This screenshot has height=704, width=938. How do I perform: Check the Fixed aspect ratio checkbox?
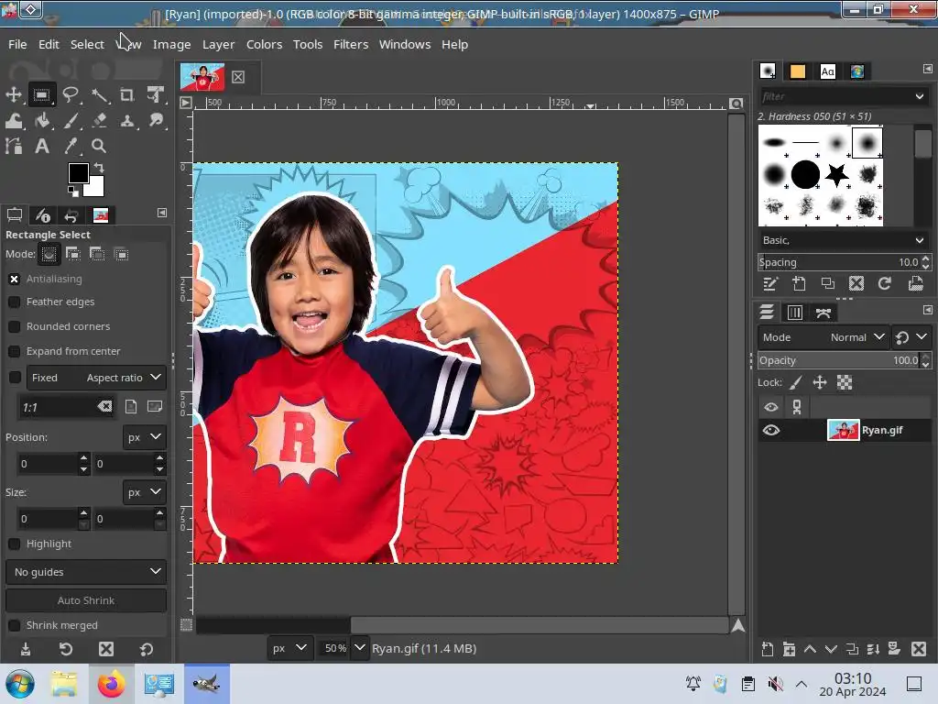click(15, 377)
